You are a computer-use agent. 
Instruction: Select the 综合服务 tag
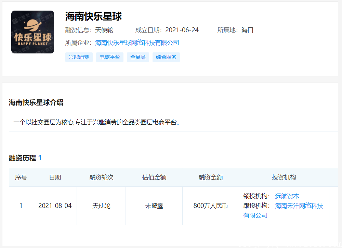[x=166, y=57]
